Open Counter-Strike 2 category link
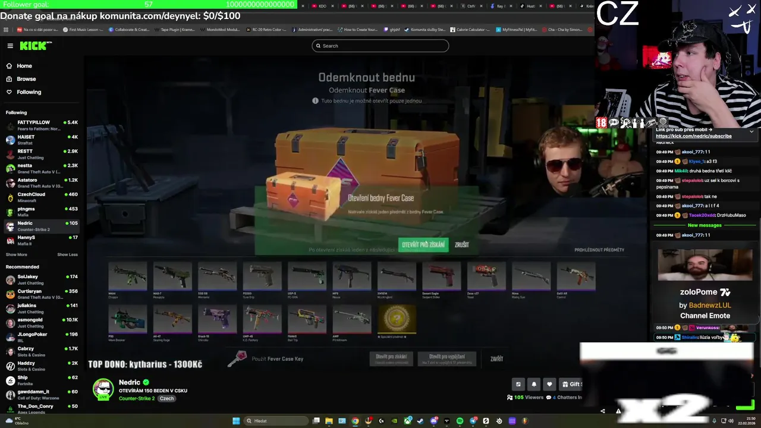Screen dimensions: 761x428 (137, 398)
